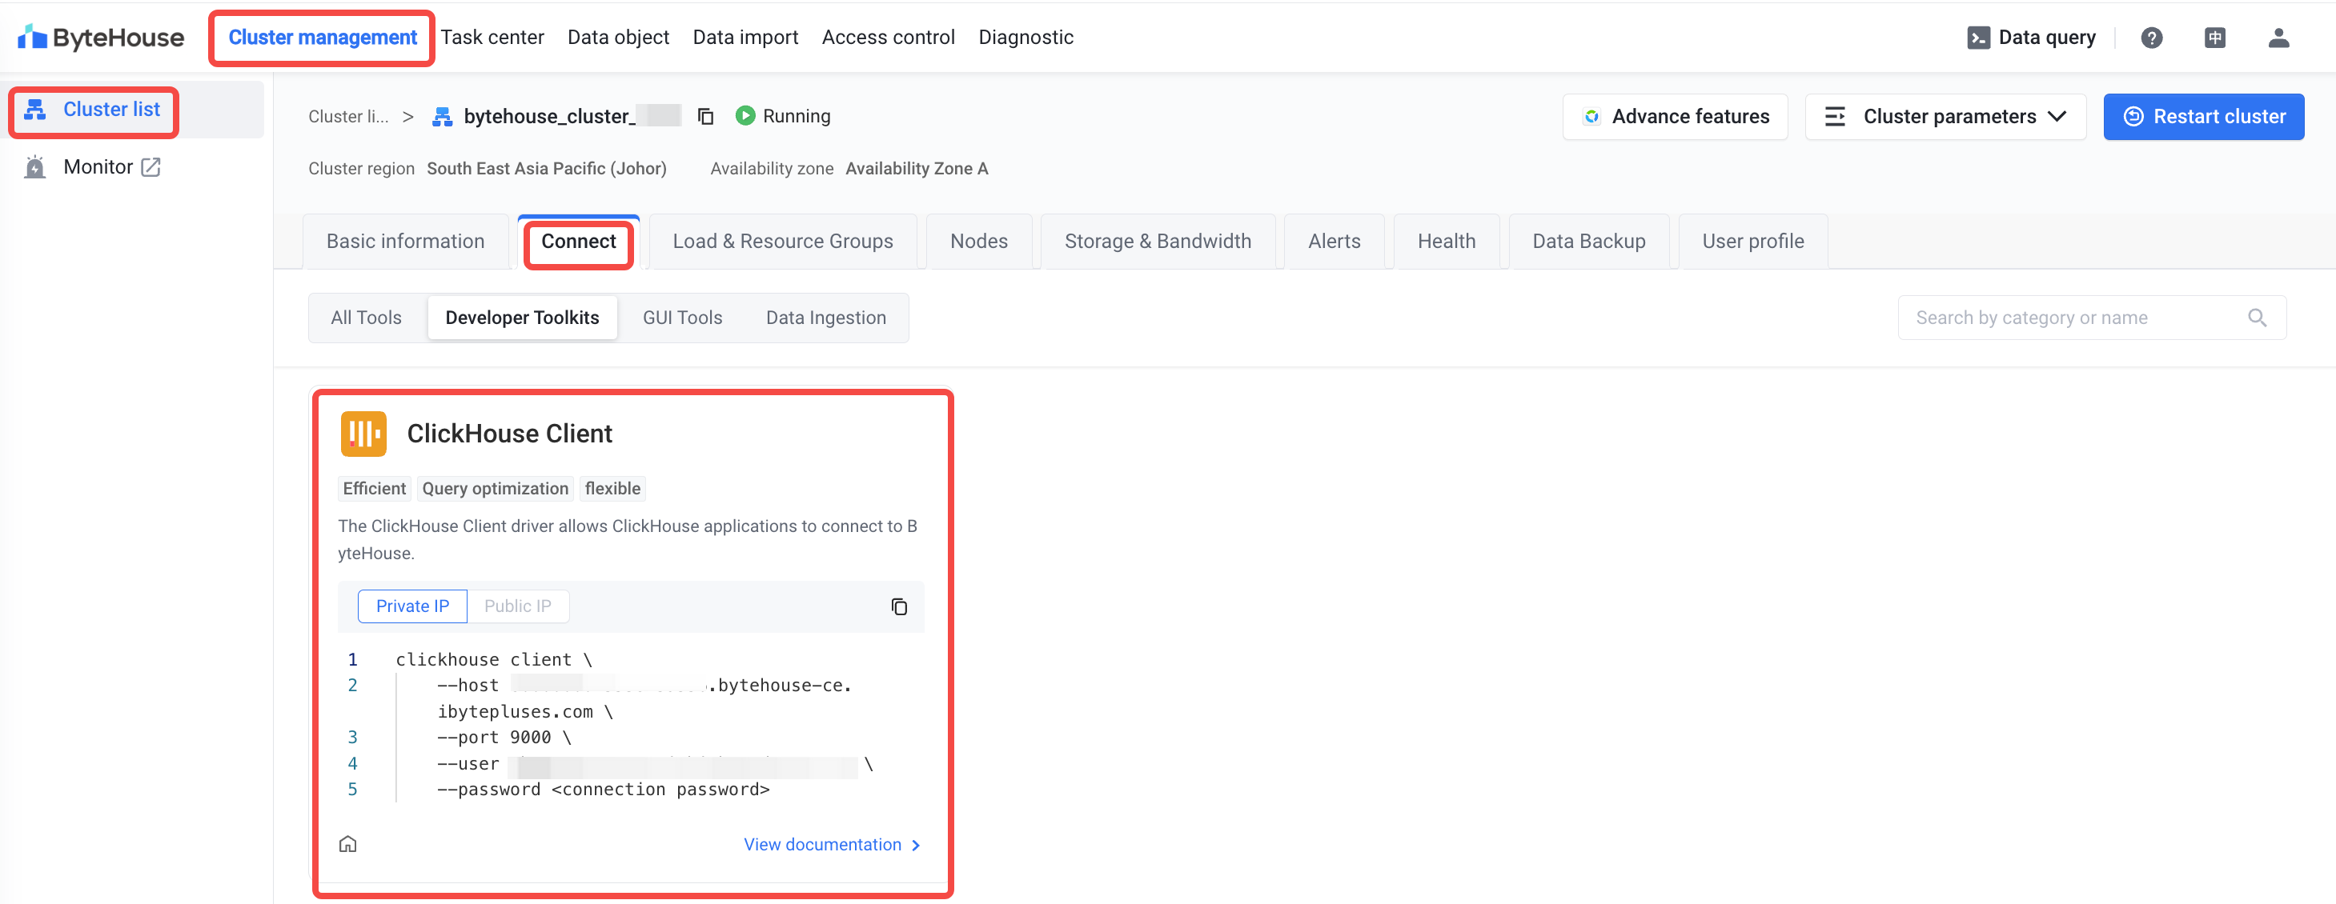Click Cluster list breadcrumb

click(348, 116)
